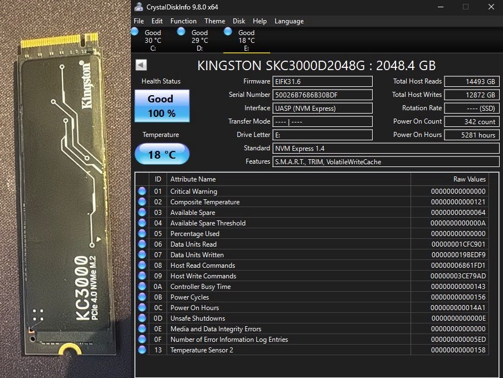Click the Power Cycles status orb
Viewport: 503px width, 378px height.
(142, 297)
